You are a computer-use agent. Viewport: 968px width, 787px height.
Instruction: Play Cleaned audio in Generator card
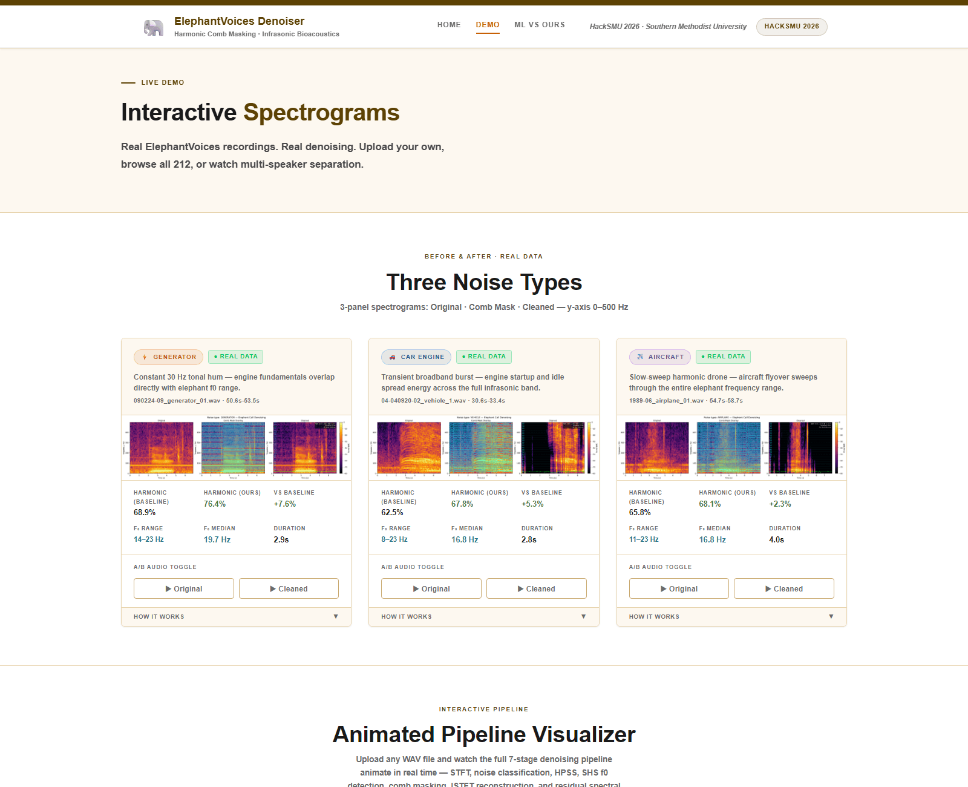click(289, 588)
